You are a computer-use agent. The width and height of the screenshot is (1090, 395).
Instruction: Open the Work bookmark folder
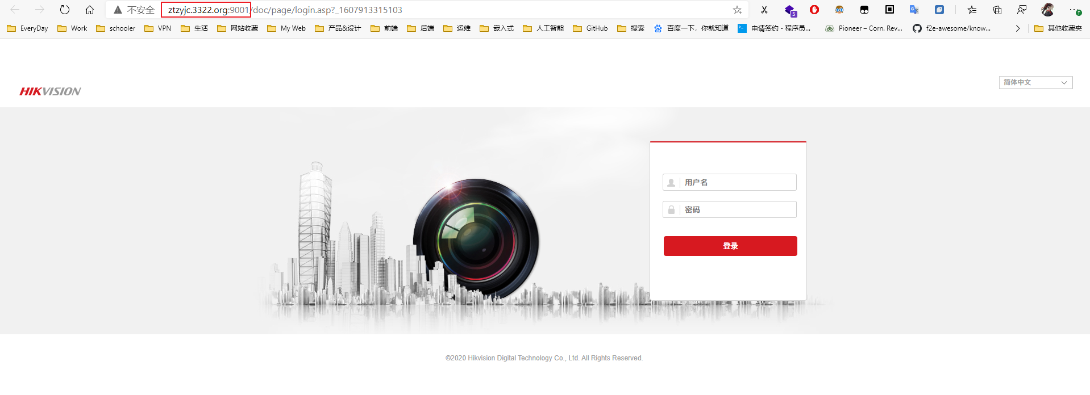coord(72,28)
